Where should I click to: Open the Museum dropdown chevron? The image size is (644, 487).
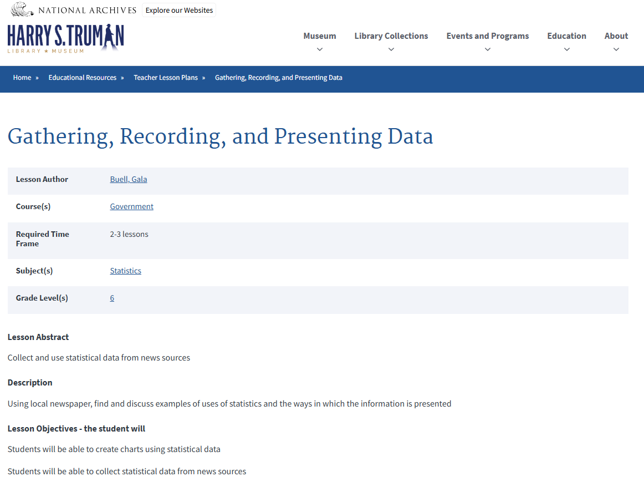point(319,49)
